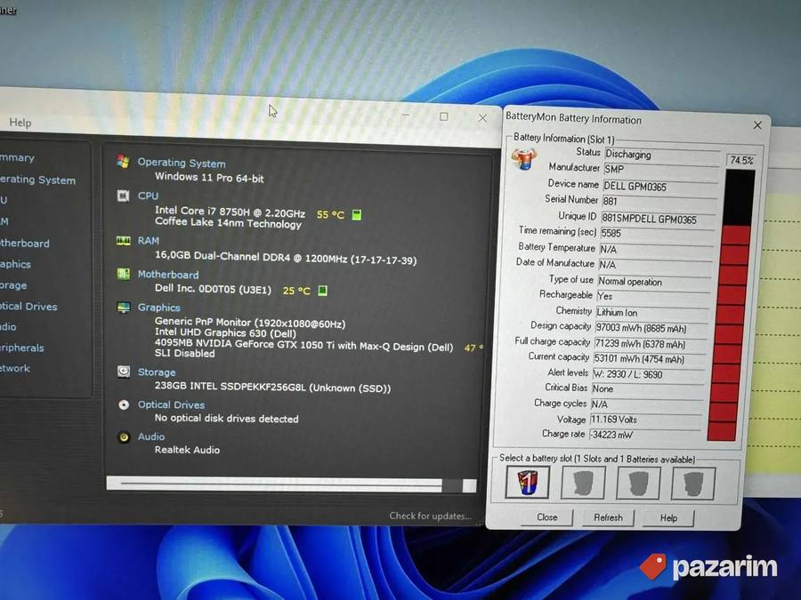Screen dimensions: 801x600
Task: Open the RAM section heading
Action: (148, 240)
